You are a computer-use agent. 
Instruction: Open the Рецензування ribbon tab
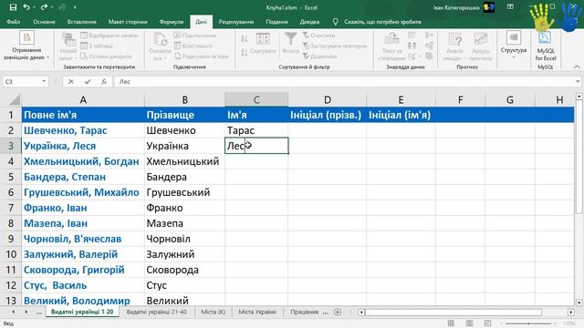tap(236, 22)
